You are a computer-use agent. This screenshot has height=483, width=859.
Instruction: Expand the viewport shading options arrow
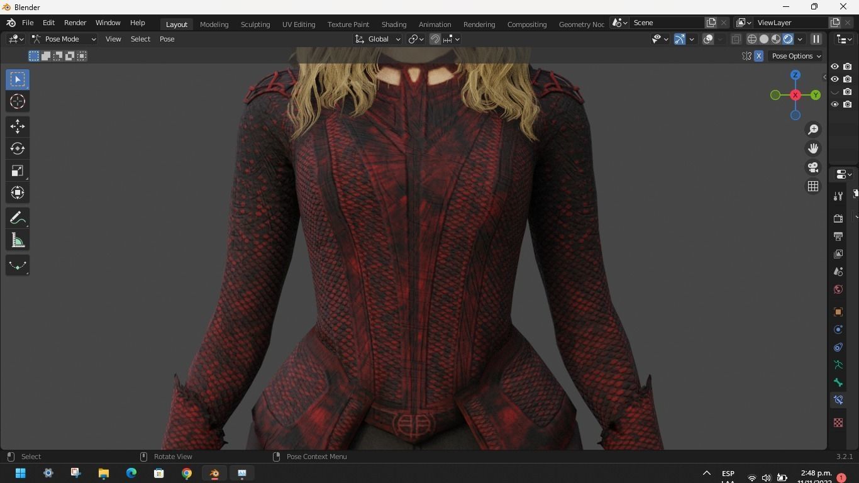click(800, 39)
